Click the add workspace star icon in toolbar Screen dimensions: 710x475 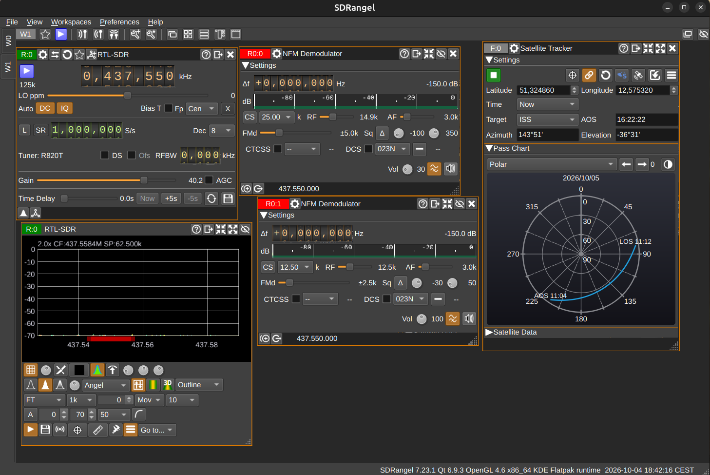(x=45, y=34)
